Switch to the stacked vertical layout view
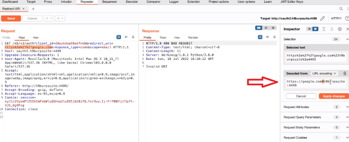 [x=266, y=28]
